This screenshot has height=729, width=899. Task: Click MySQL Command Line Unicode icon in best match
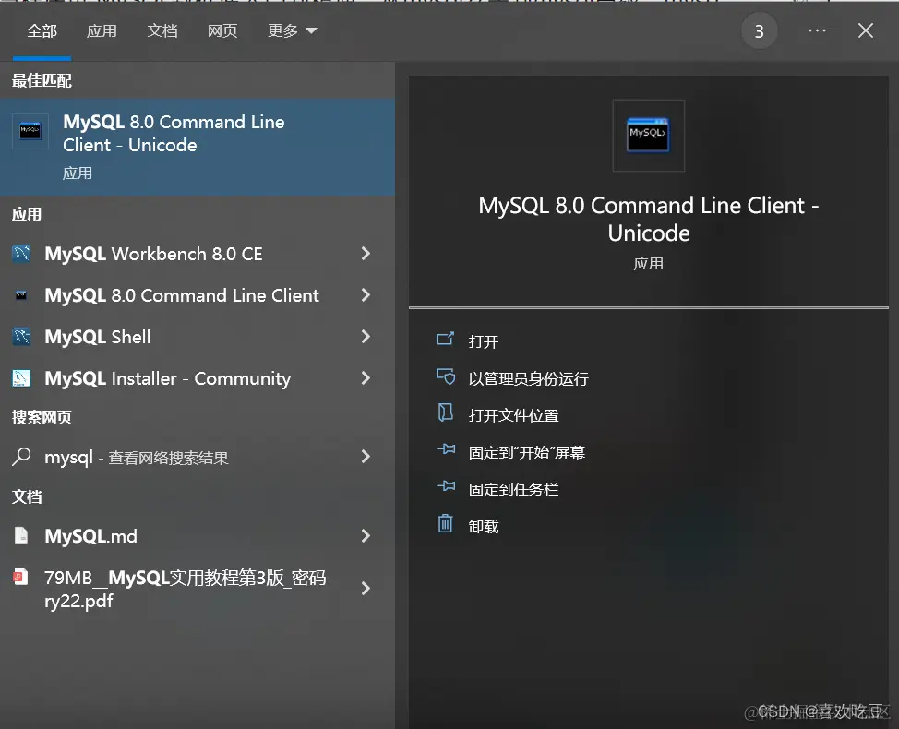30,131
